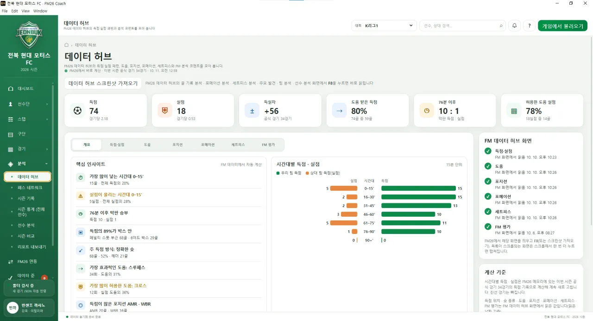Click the 세트피스 green check status
The image size is (593, 321).
pos(488,211)
